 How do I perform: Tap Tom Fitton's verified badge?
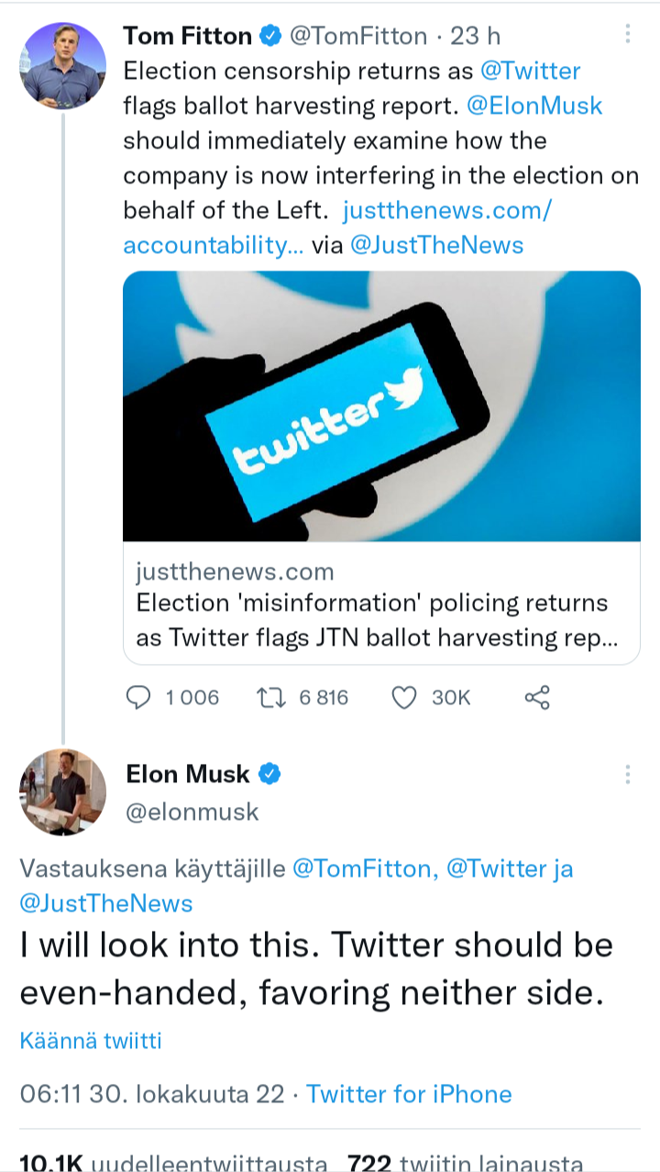[269, 37]
